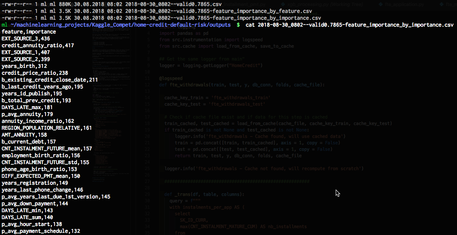The image size is (457, 235).
Task: Click the import pandas as pd line in the editor
Action: (184, 33)
